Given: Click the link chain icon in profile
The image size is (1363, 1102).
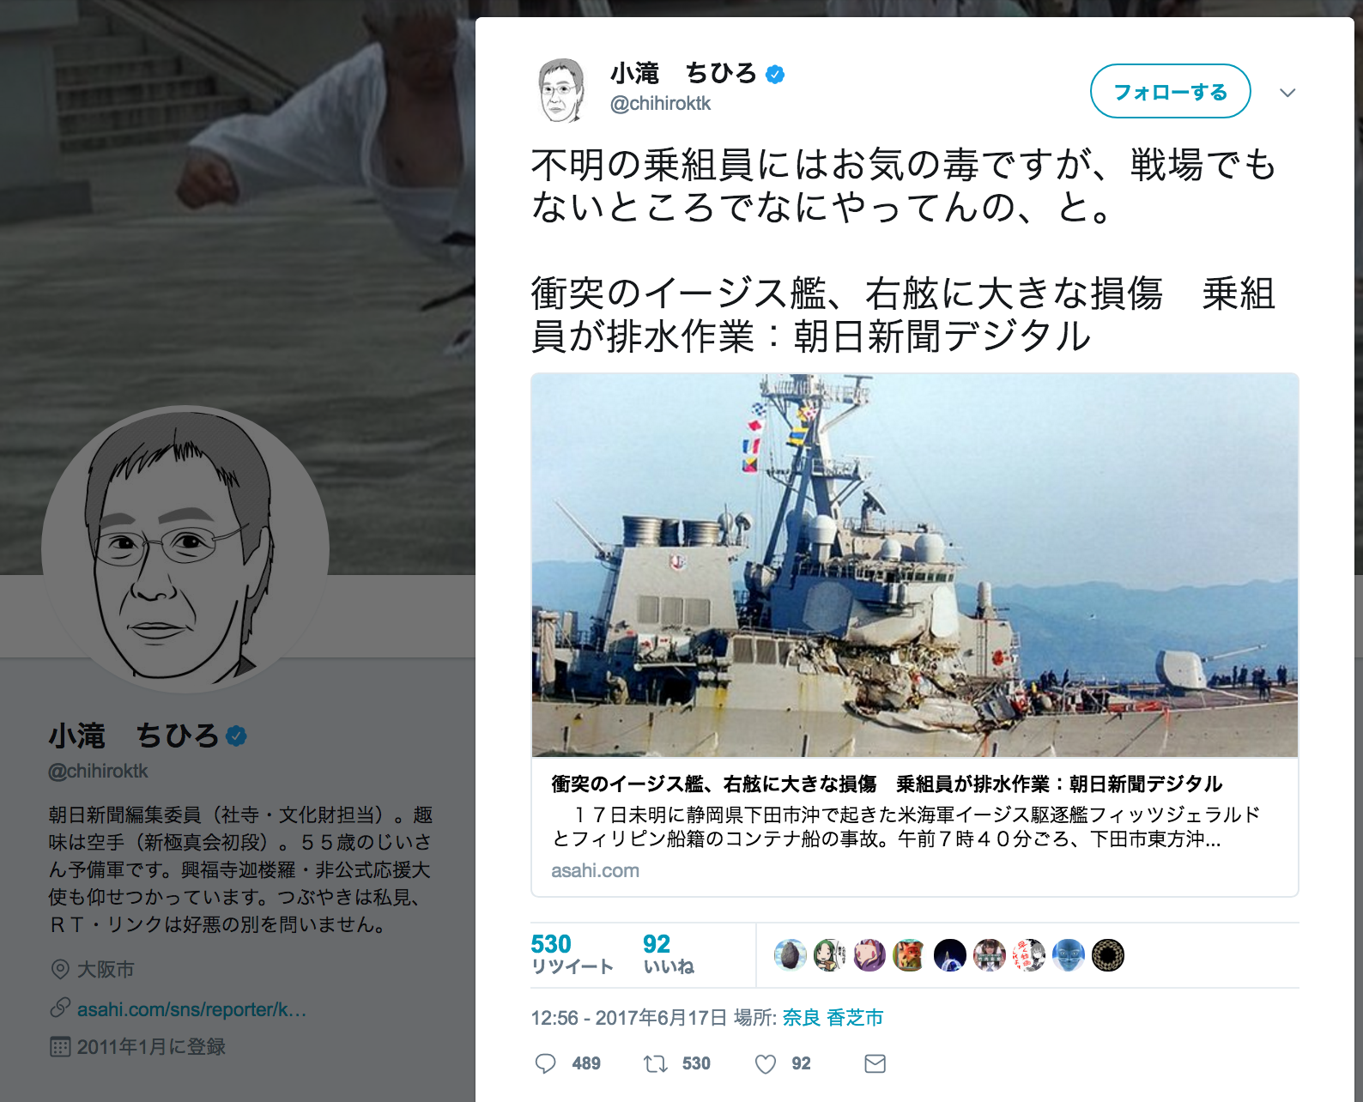Looking at the screenshot, I should click(60, 1008).
